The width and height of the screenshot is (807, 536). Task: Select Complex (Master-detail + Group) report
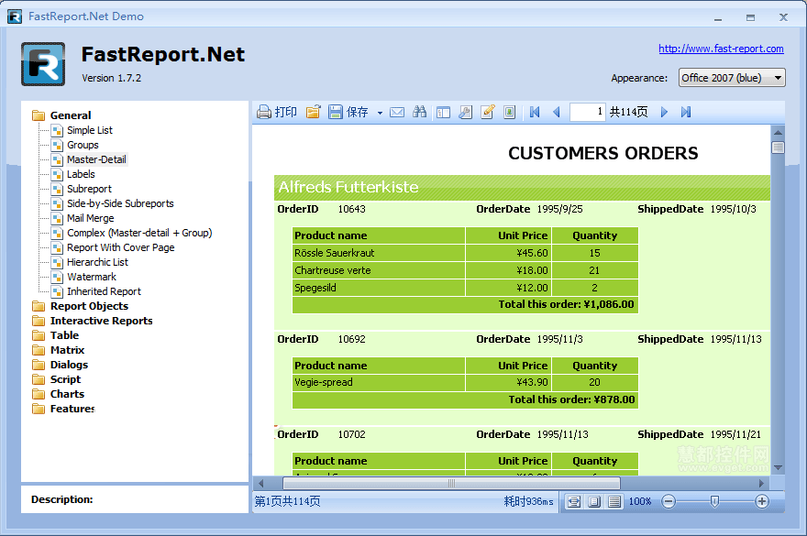click(x=139, y=233)
